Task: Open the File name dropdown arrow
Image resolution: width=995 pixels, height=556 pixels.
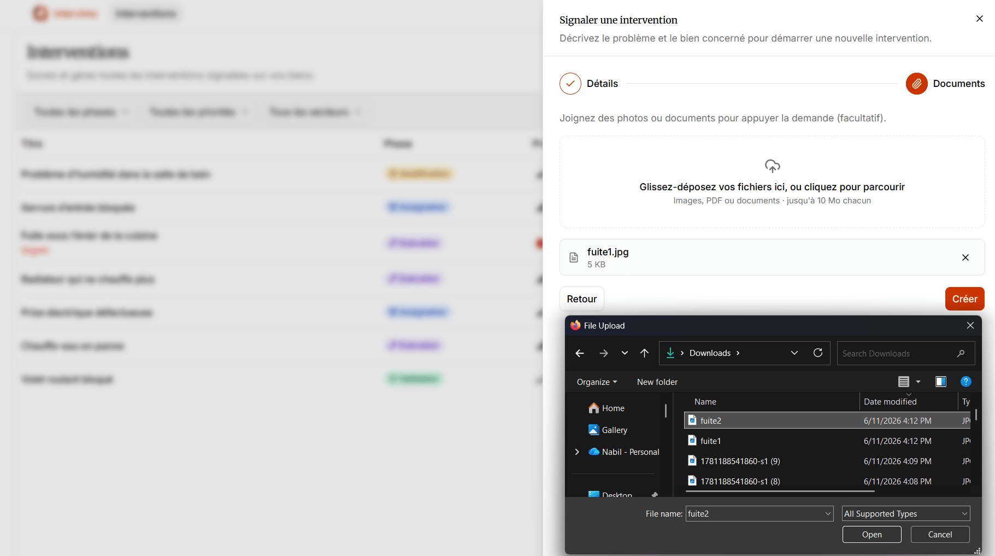Action: click(x=828, y=513)
